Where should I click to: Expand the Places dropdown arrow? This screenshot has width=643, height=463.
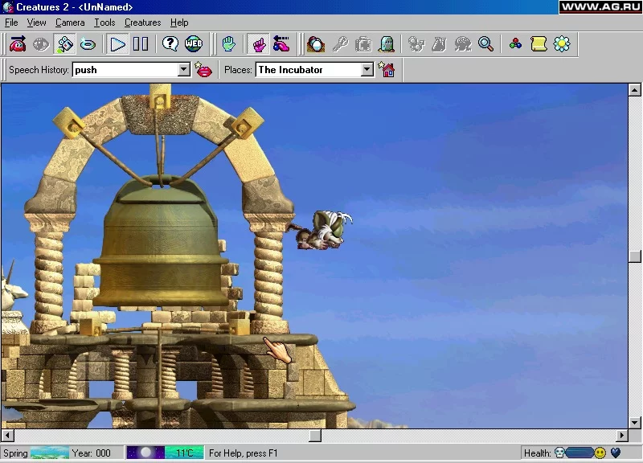367,70
